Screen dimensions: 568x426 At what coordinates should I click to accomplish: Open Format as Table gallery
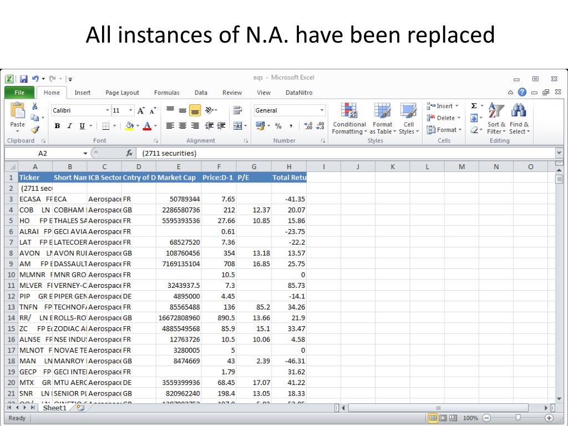(x=383, y=119)
